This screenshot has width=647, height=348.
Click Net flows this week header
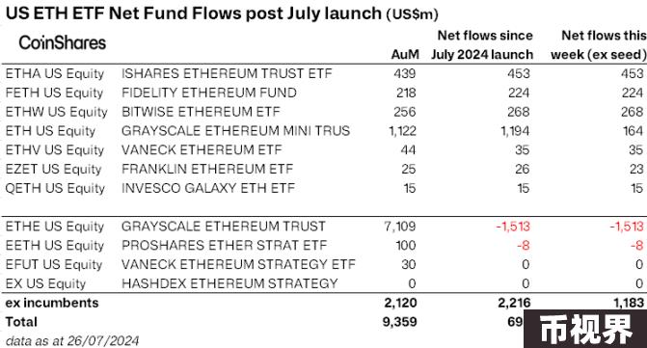pos(599,45)
